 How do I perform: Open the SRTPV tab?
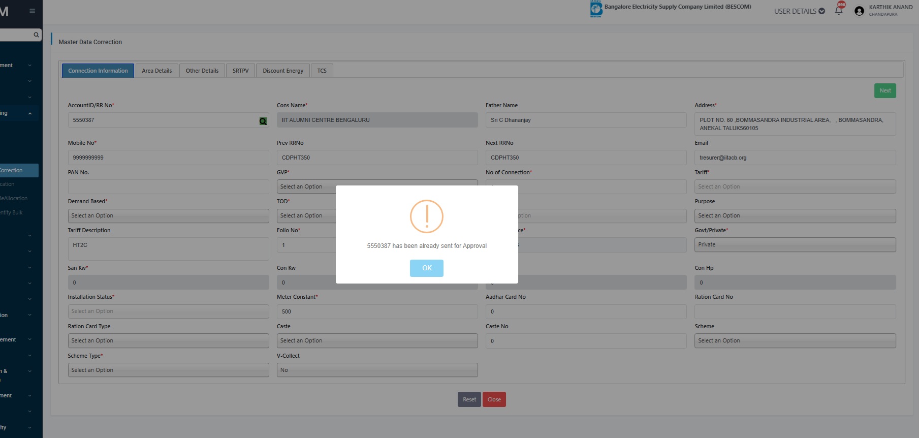(x=240, y=71)
